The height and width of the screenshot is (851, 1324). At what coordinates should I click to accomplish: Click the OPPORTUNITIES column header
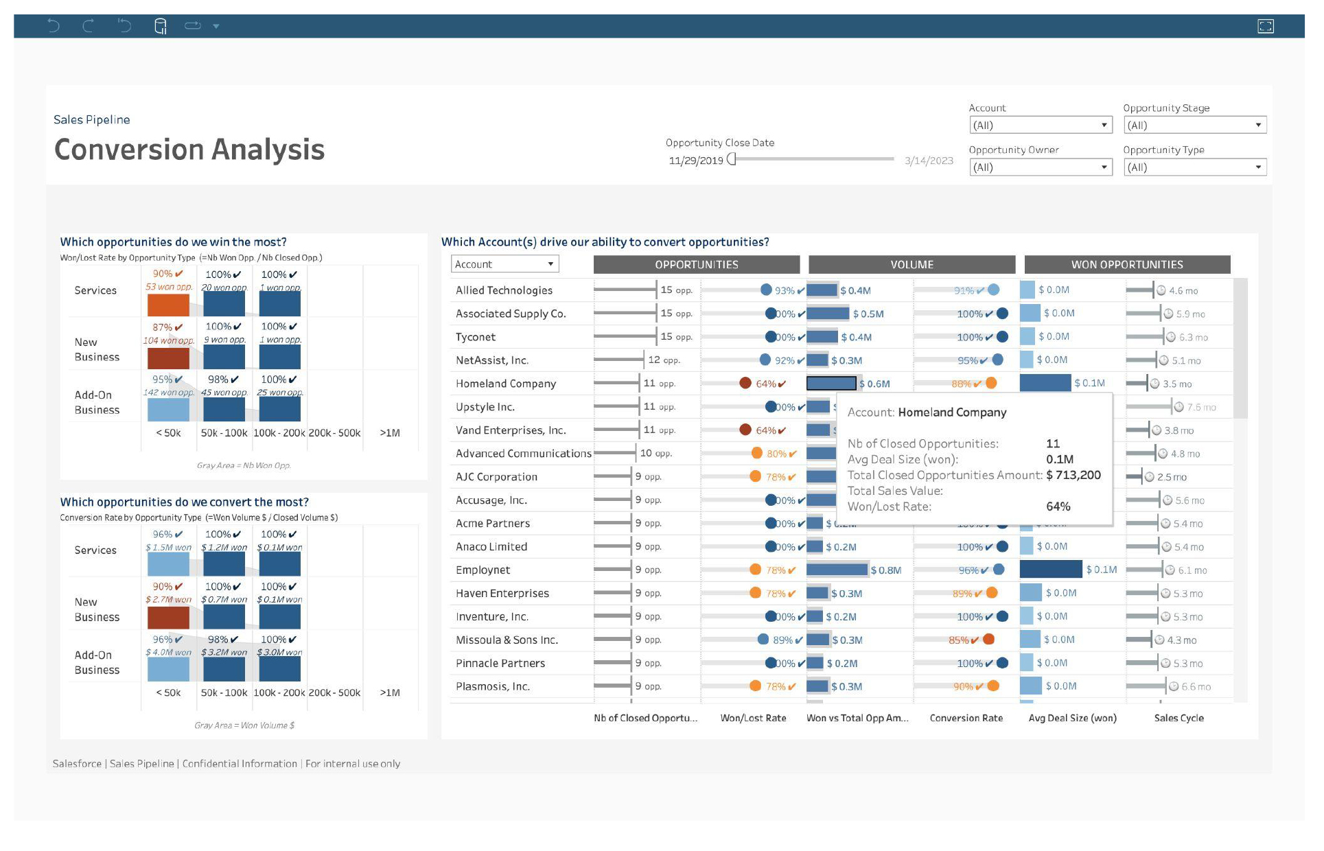[696, 264]
